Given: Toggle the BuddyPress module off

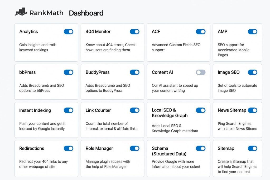Looking at the screenshot, I should 134,72.
